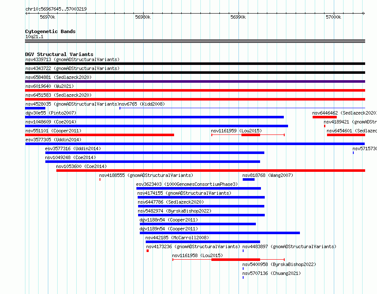Click the nsv6451583 Sedlazeck2020 label

(x=58, y=95)
